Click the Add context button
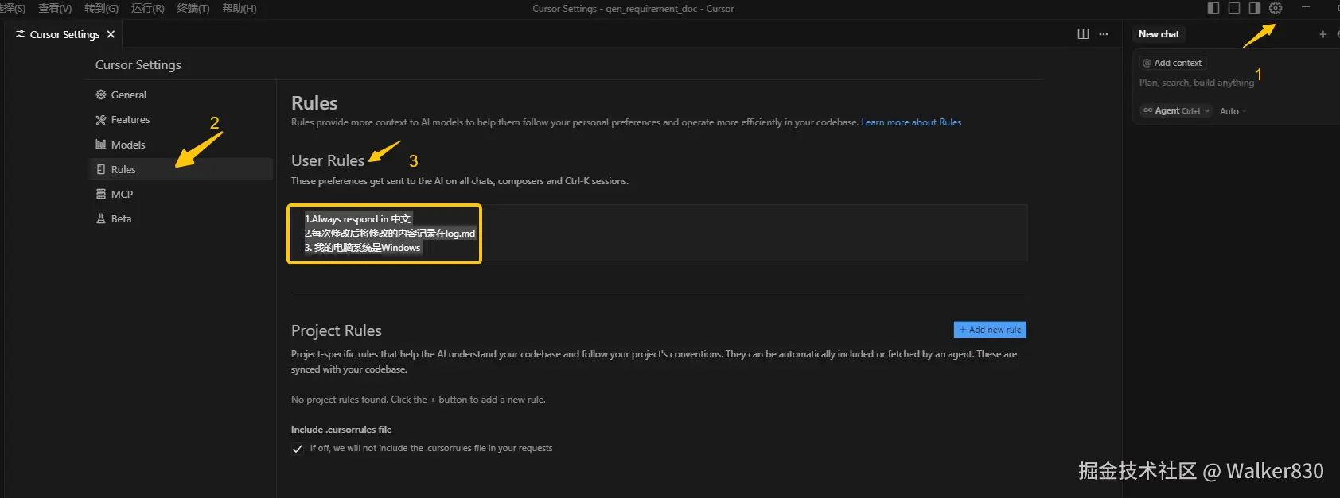 (1172, 63)
